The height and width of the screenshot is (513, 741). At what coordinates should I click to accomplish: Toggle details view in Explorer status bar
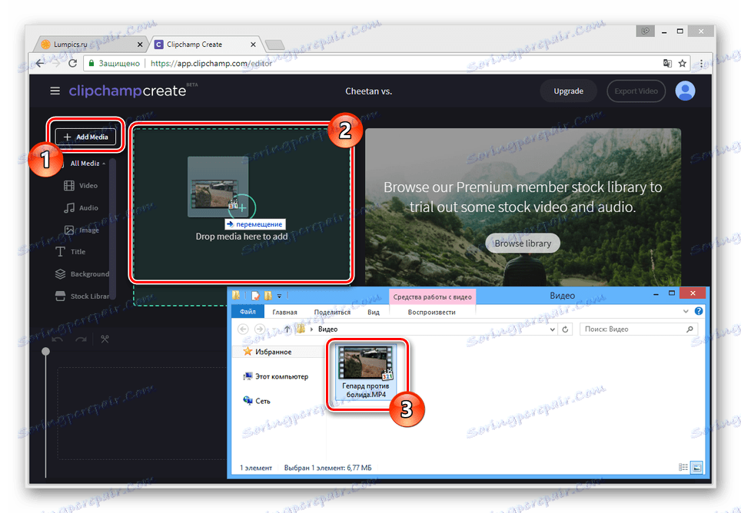[x=683, y=467]
